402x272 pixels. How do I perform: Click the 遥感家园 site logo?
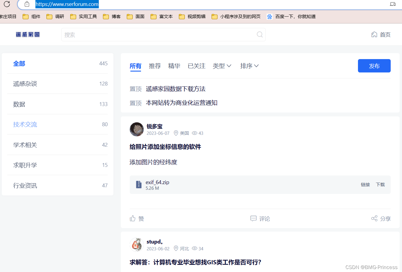pos(28,34)
